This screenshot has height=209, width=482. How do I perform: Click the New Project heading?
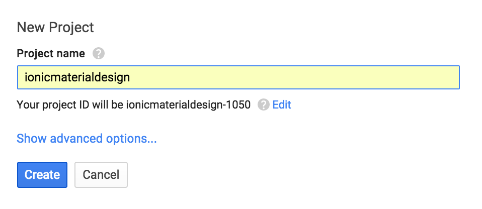[55, 27]
